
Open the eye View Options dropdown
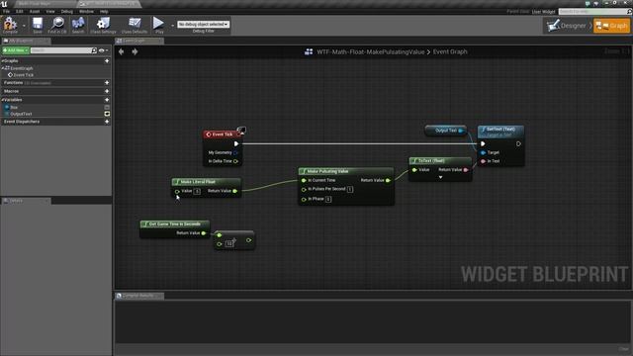pyautogui.click(x=103, y=50)
